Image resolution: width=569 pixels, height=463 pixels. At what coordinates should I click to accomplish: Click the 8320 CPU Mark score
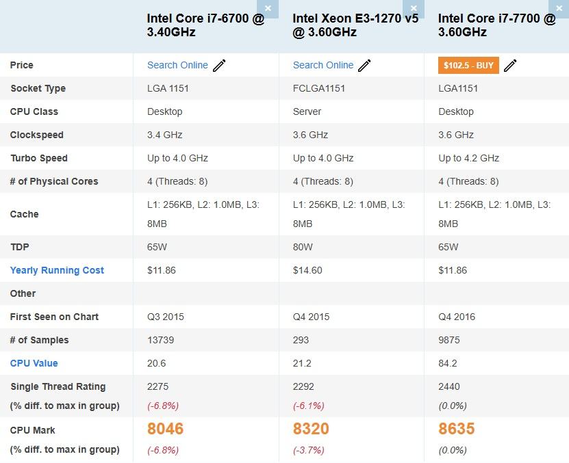click(x=311, y=429)
